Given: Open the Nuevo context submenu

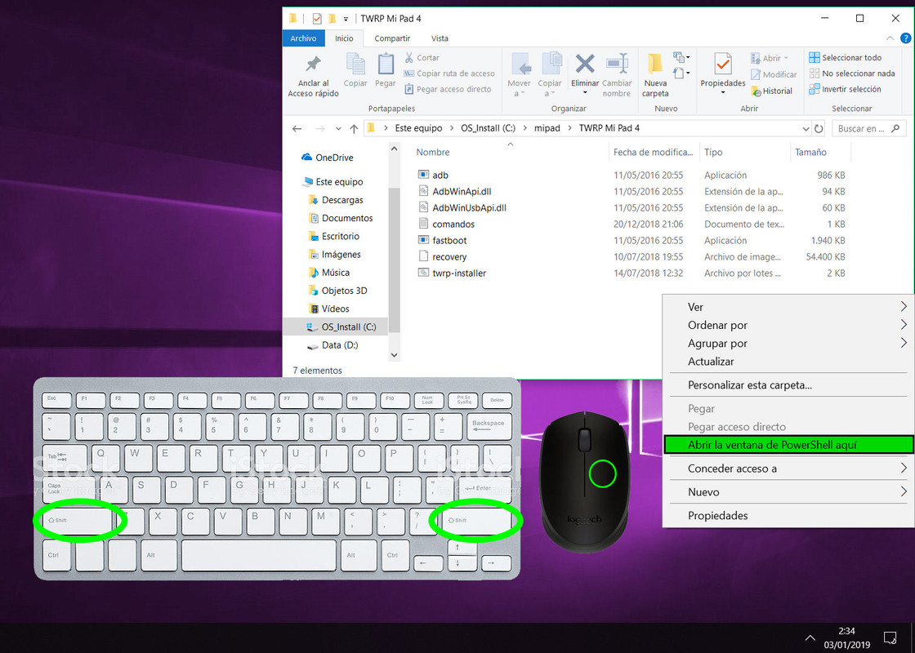Looking at the screenshot, I should tap(788, 491).
